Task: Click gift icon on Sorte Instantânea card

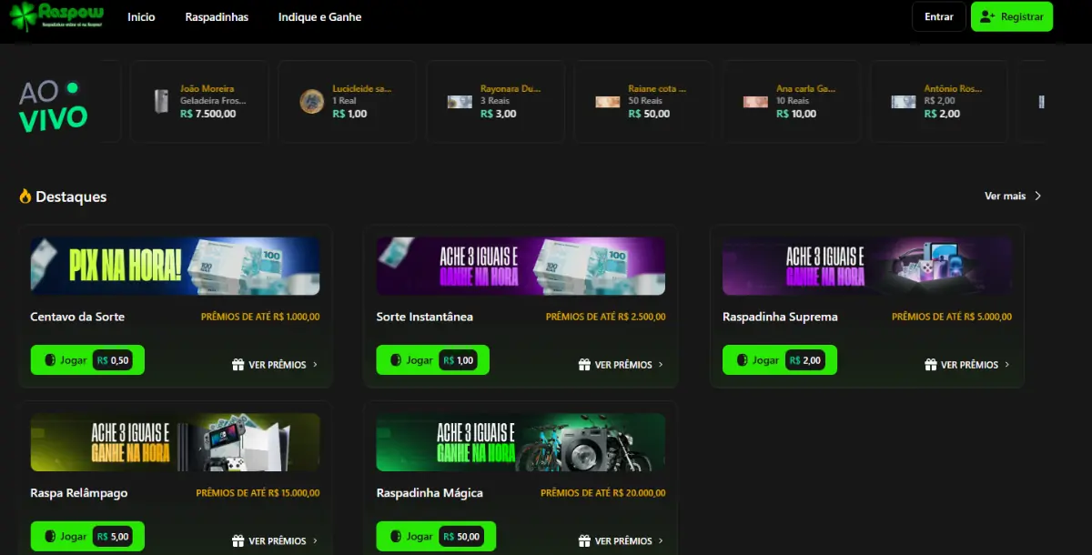Action: [x=585, y=365]
